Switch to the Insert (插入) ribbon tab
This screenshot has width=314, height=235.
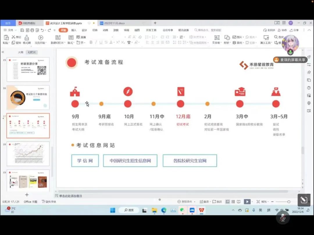(74, 30)
